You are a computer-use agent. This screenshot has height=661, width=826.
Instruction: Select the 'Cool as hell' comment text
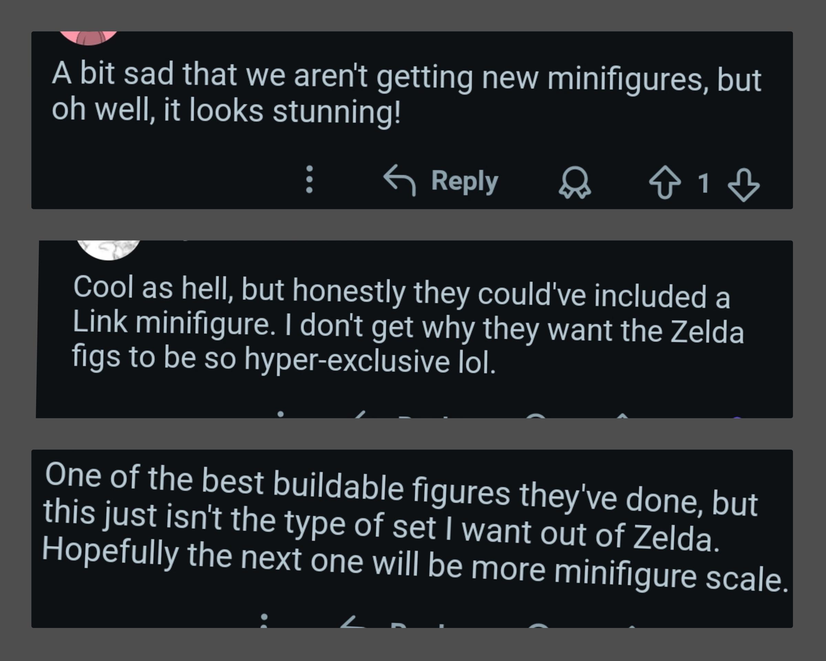[x=408, y=325]
